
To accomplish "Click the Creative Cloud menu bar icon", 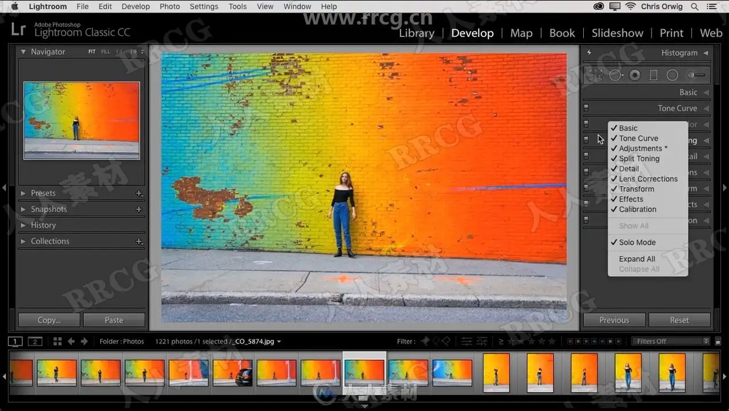I will 599,7.
